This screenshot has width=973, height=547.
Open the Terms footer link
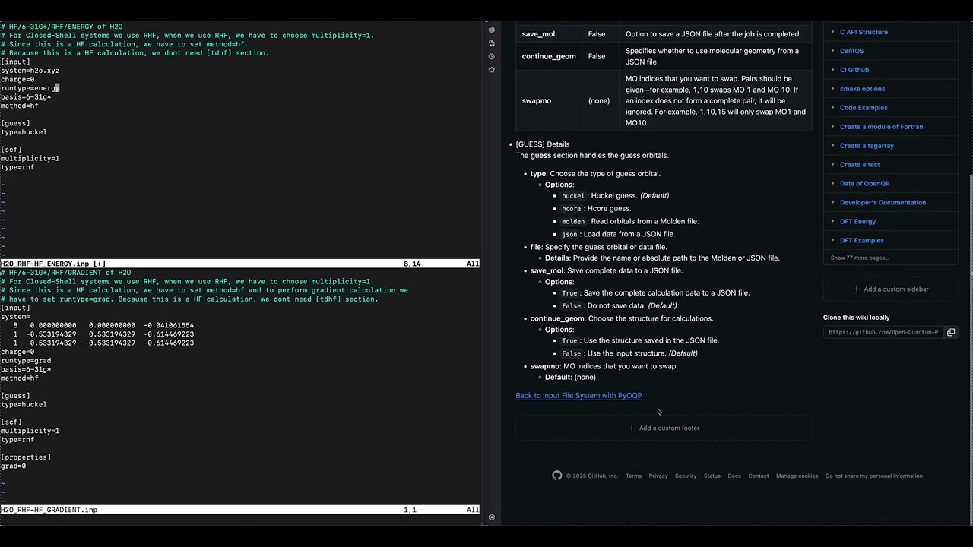coord(633,476)
